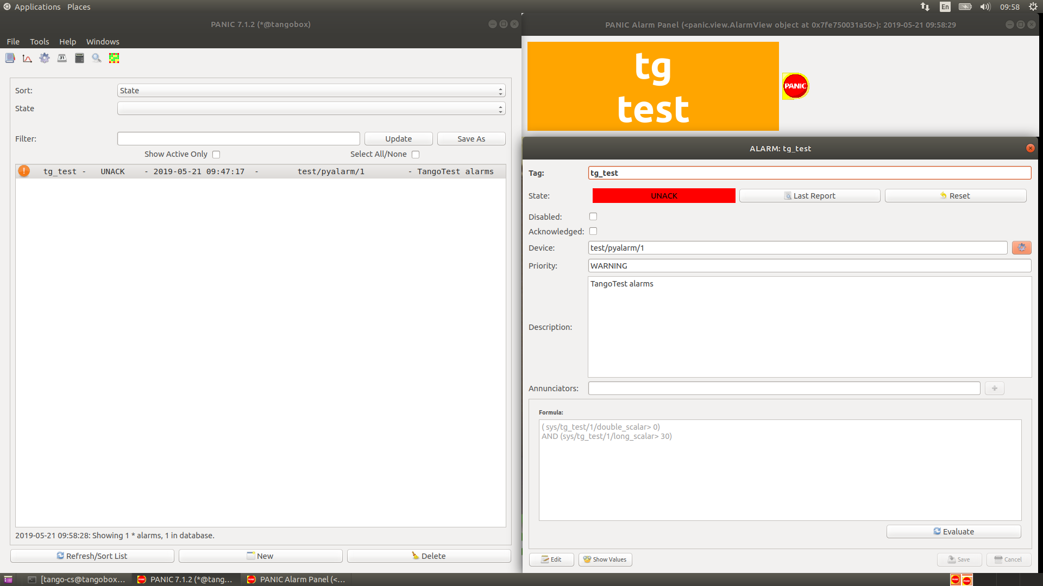Screen dimensions: 1043x586
Task: Enable Show Active Only checkbox
Action: 216,155
